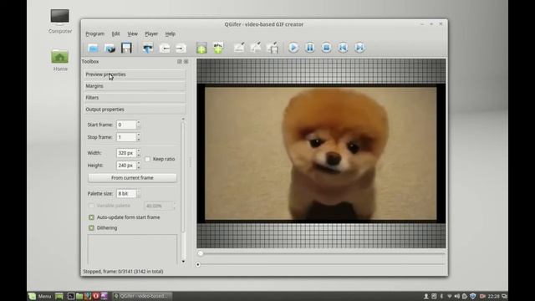The height and width of the screenshot is (301, 535).
Task: Increase the Stop frame value
Action: point(138,135)
